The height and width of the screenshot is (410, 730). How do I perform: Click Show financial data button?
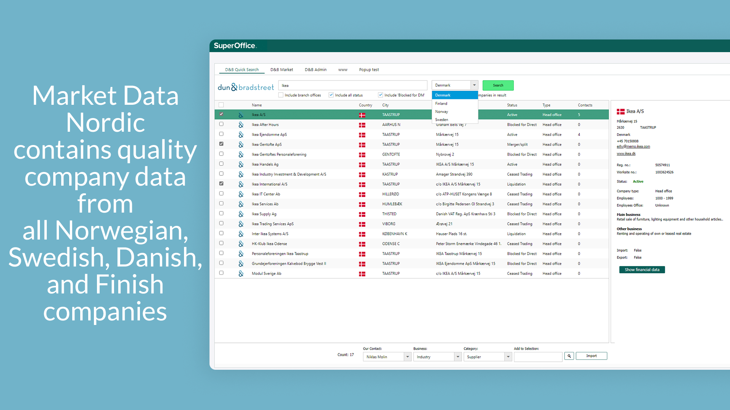coord(642,270)
